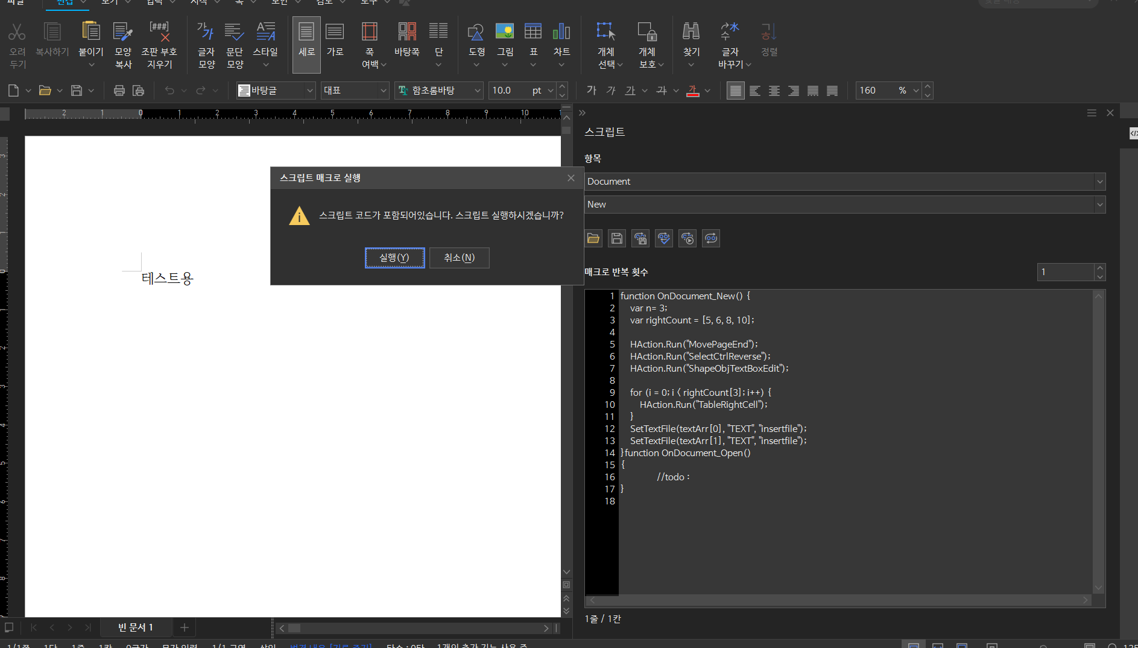Open 글자 모양 character format
The height and width of the screenshot is (648, 1138).
[x=206, y=45]
